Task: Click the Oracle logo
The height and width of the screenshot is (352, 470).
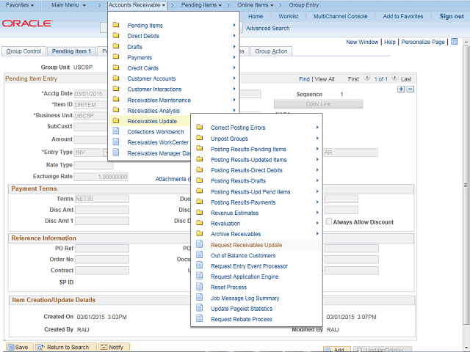Action: click(x=27, y=23)
